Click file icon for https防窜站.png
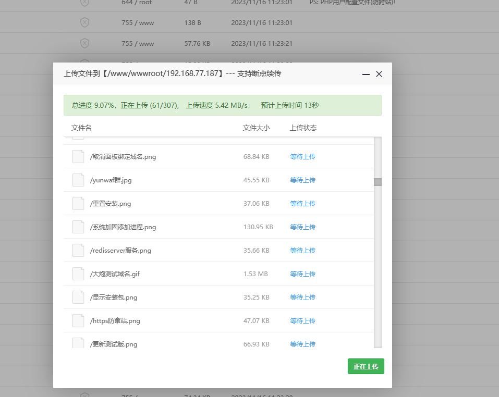The image size is (499, 397). pos(78,321)
